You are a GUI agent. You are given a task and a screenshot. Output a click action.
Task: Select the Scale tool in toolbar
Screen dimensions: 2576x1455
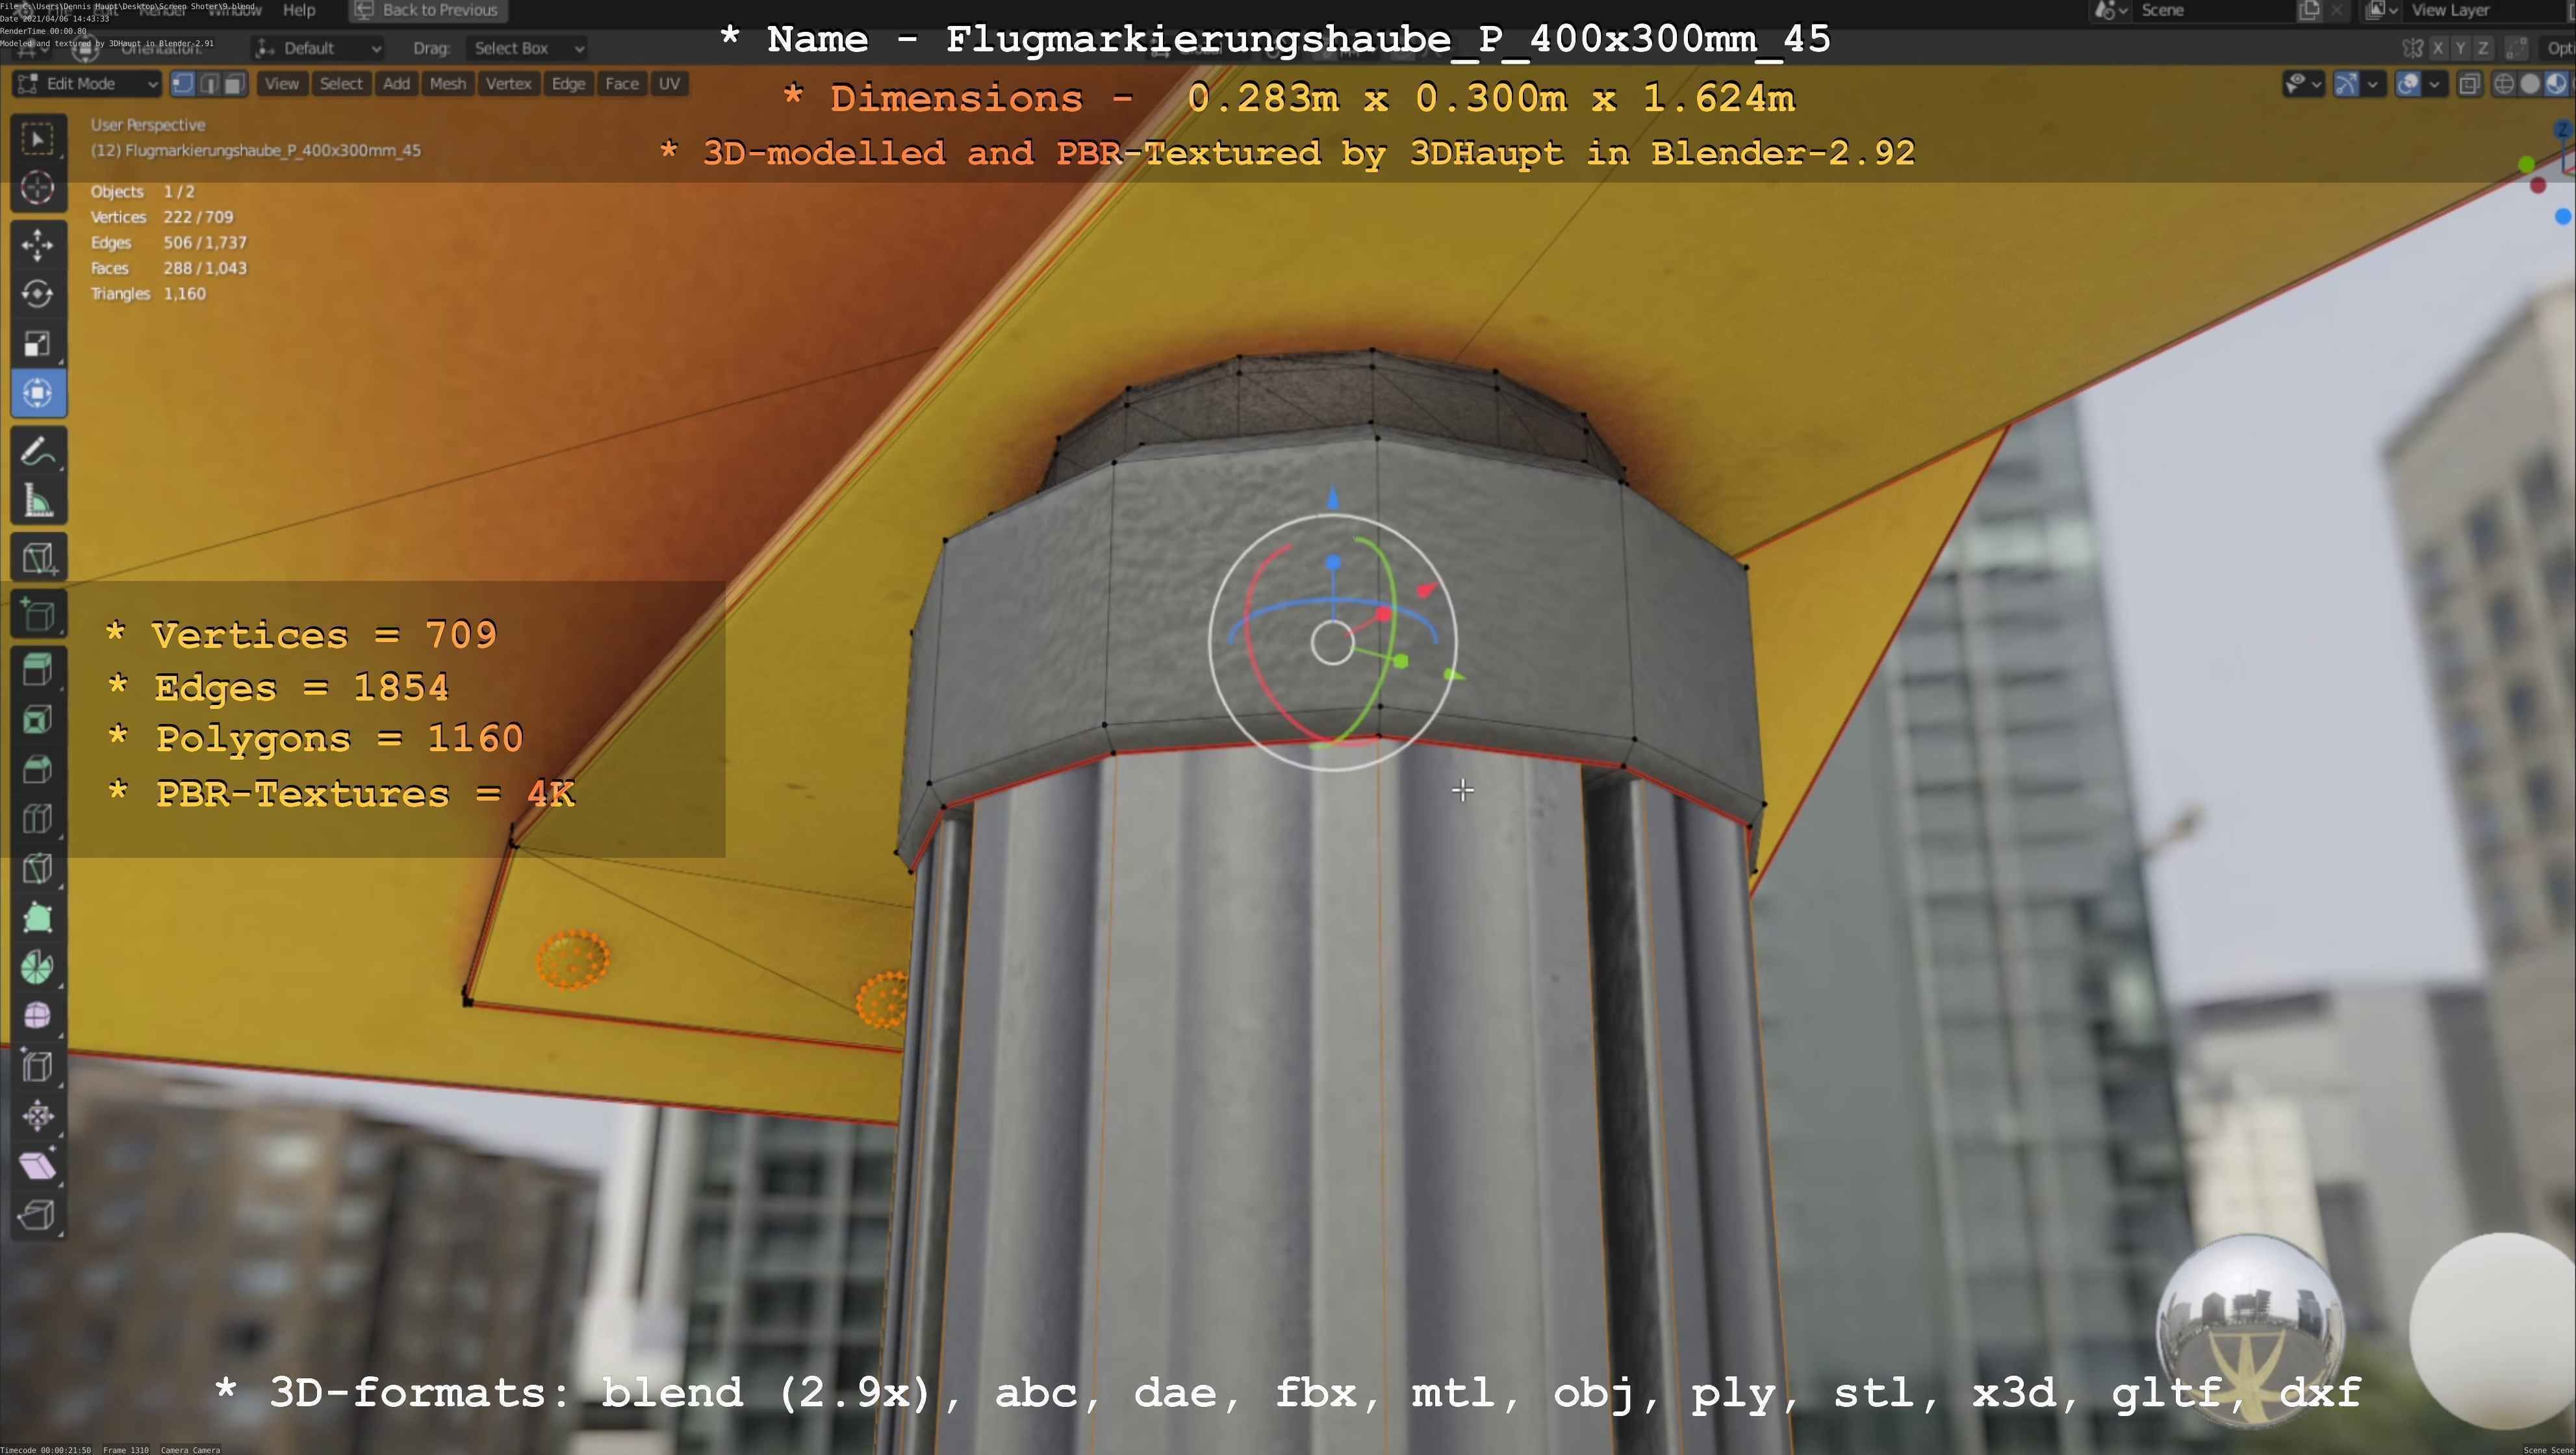pyautogui.click(x=38, y=344)
